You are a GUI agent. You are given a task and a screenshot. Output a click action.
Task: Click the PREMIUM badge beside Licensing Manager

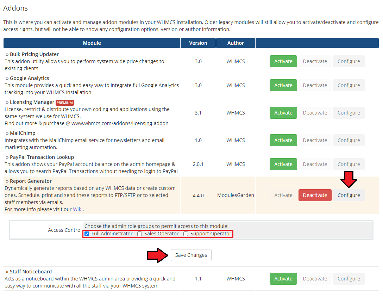click(65, 103)
